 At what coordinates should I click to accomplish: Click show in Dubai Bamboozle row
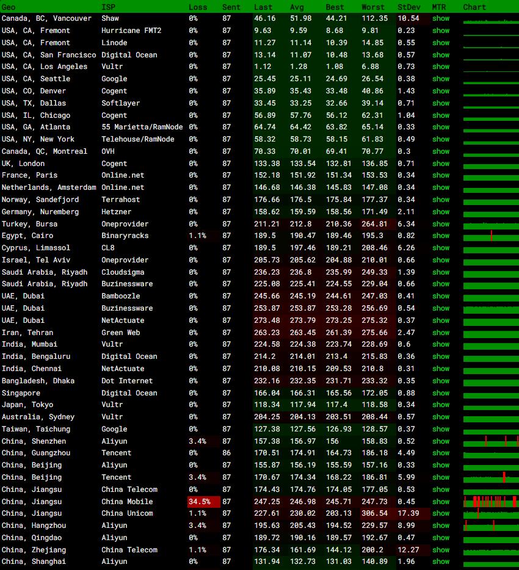pos(441,296)
